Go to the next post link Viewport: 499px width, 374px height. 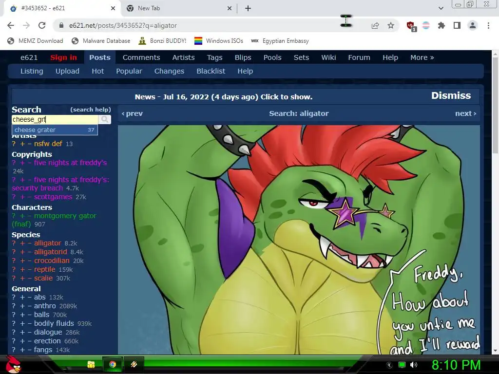tap(465, 113)
